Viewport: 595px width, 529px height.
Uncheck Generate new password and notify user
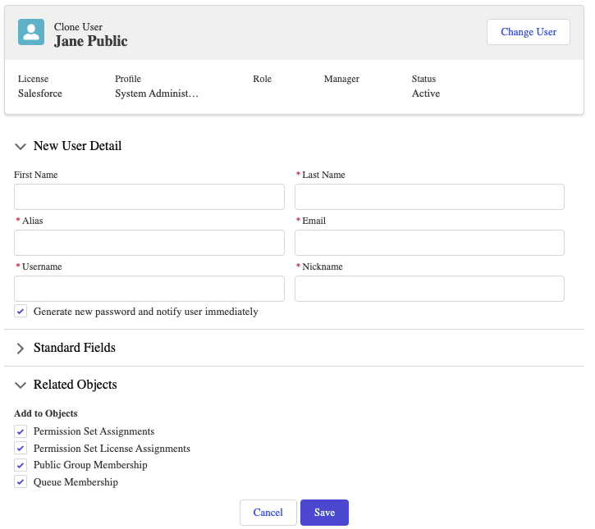click(x=21, y=312)
